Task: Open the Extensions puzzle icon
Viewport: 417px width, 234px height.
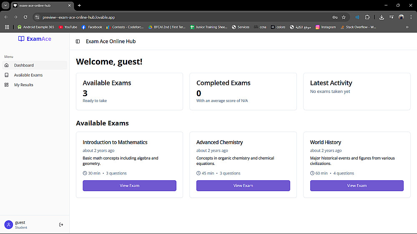Action: coord(367,17)
